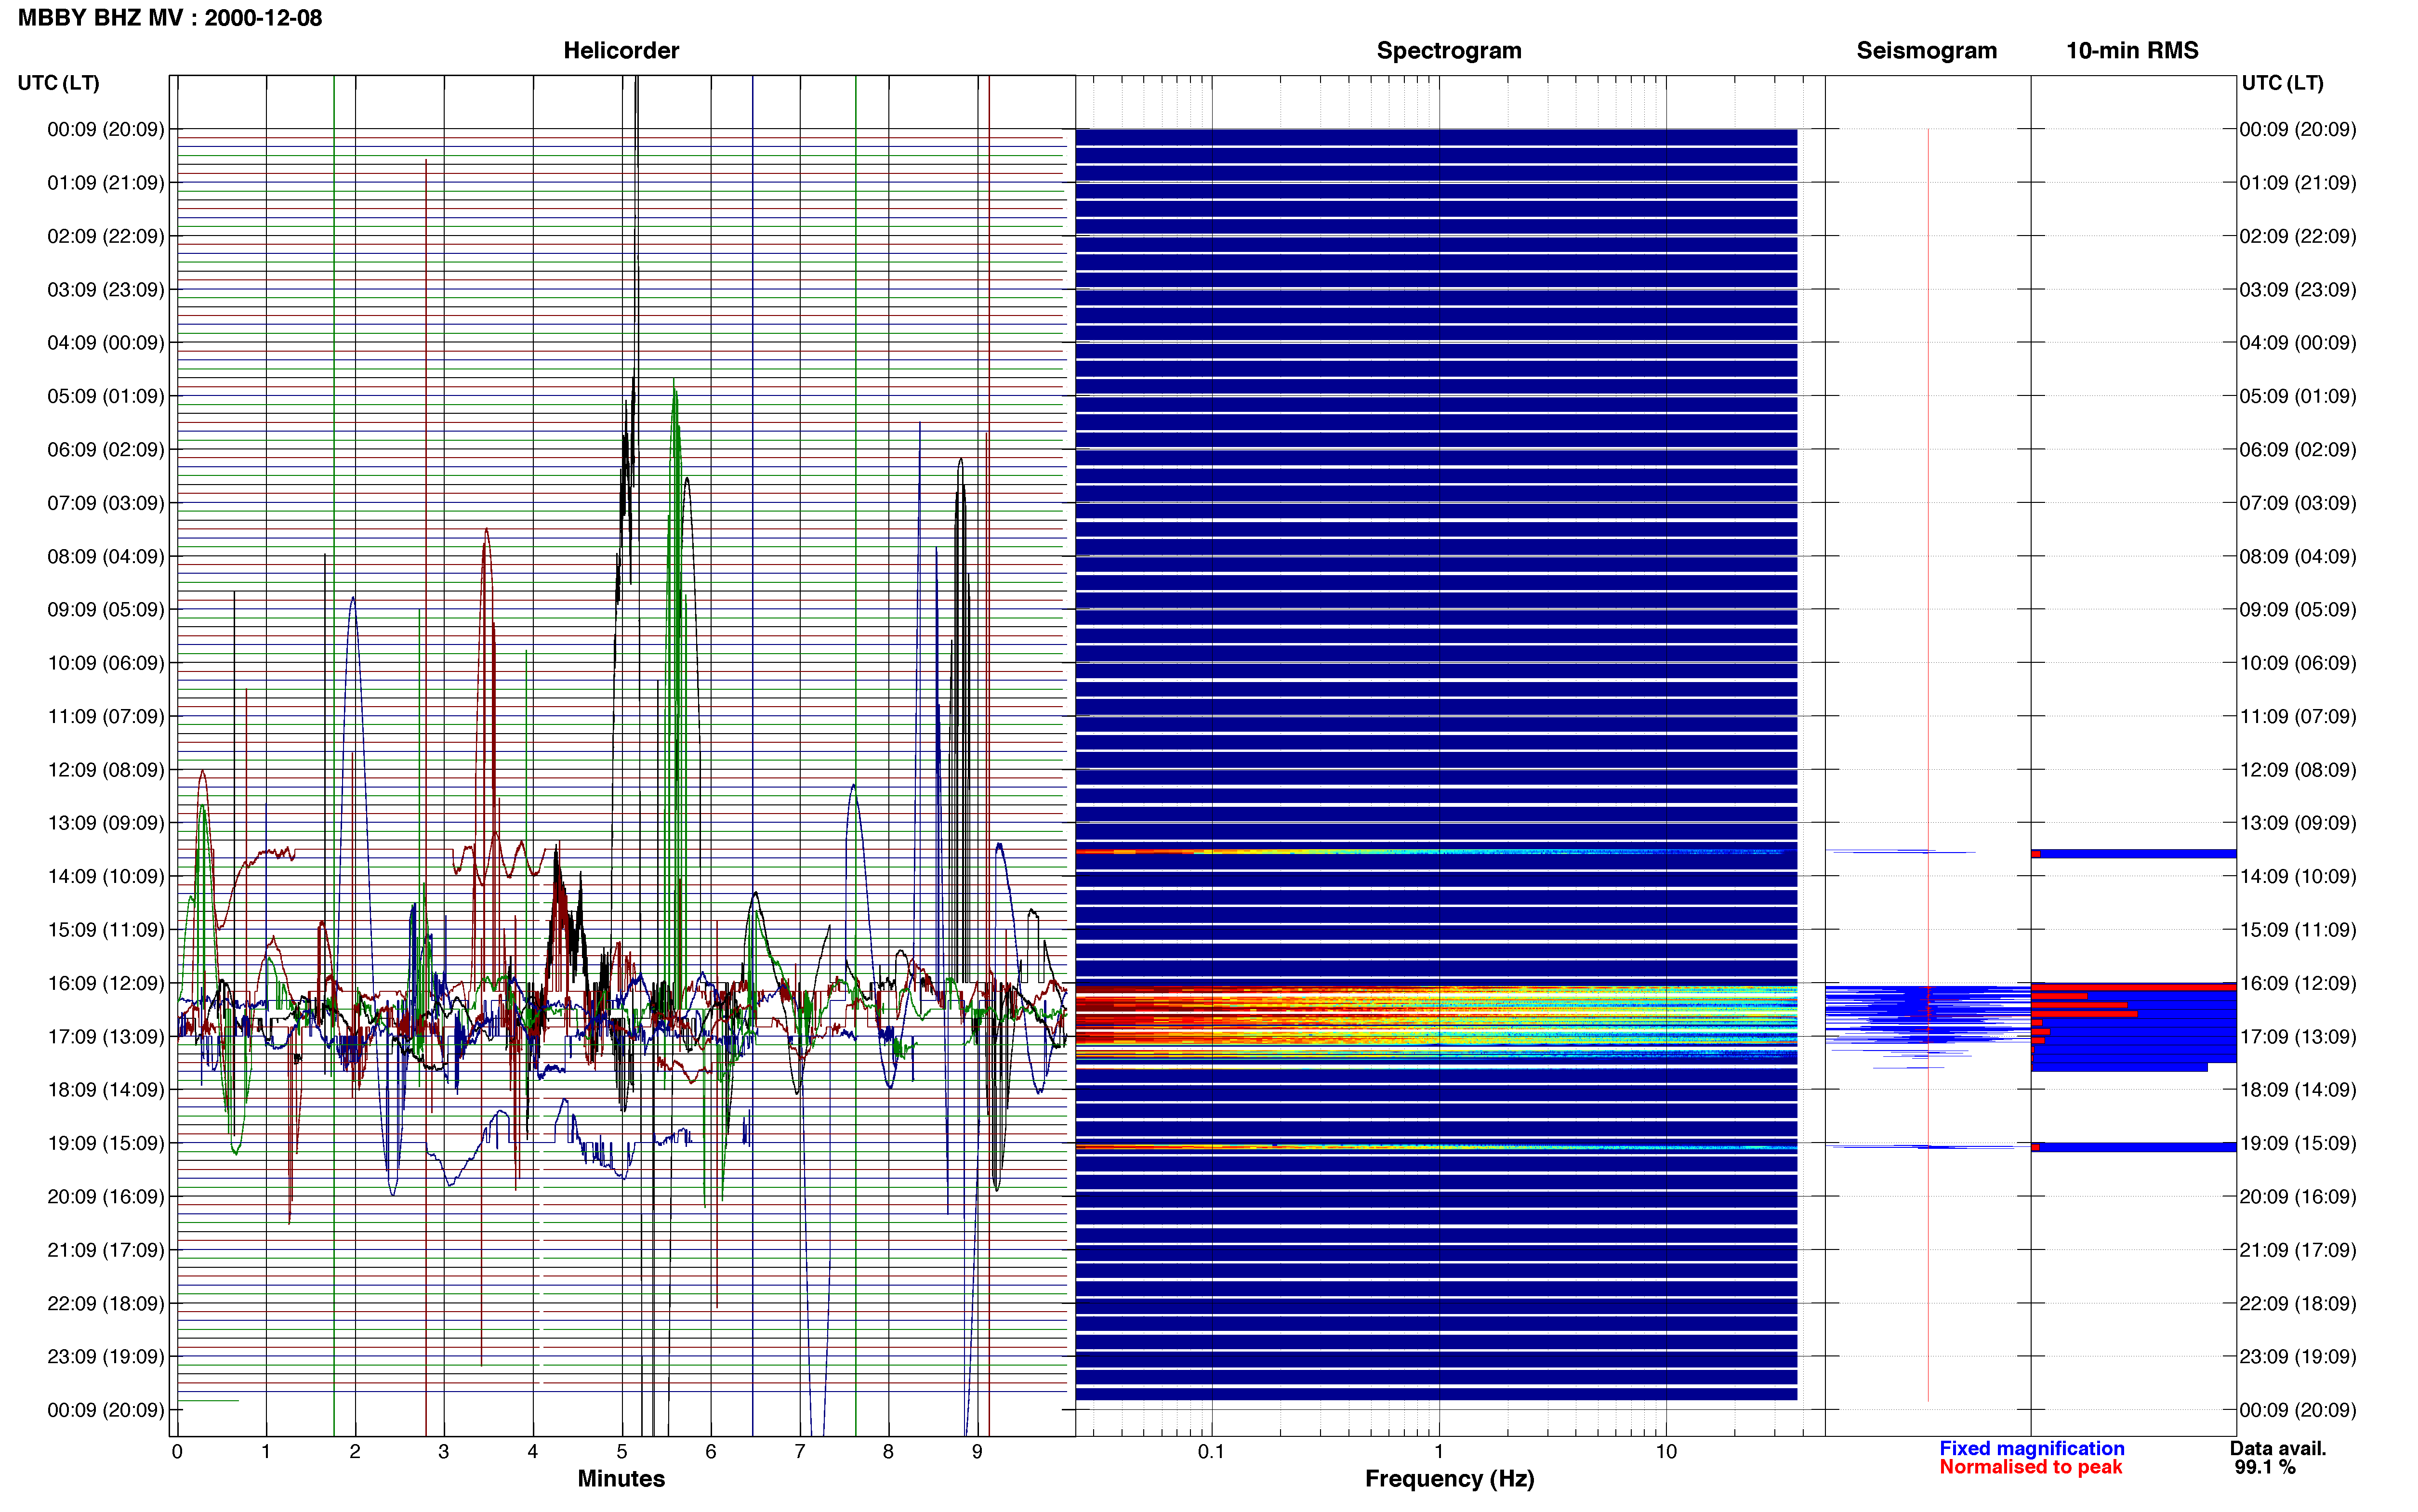Viewport: 2418px width, 1512px height.
Task: Click left time label '07:09 (03:09)'
Action: 106,503
